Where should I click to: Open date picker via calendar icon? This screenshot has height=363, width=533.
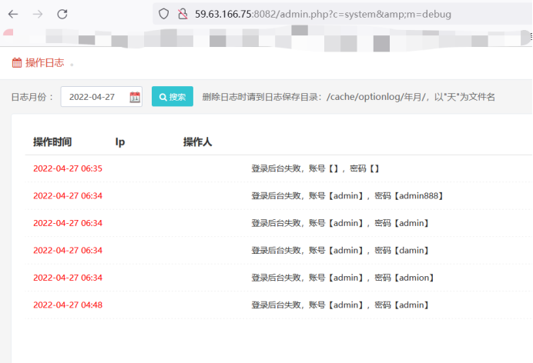coord(135,97)
